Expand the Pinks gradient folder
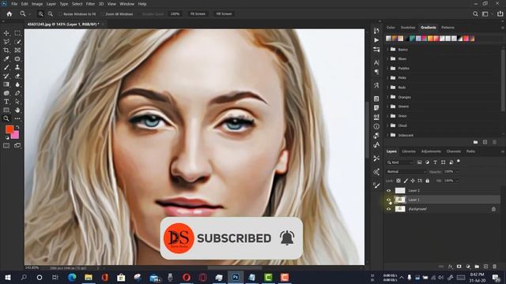Screen dimensions: 506x284 [387, 77]
